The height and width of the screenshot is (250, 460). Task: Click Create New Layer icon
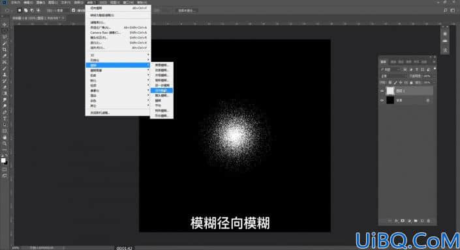pos(422,221)
